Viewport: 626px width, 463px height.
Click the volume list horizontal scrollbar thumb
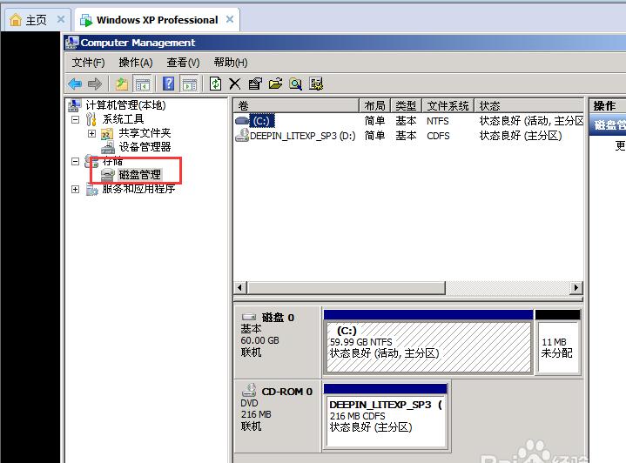pyautogui.click(x=347, y=287)
